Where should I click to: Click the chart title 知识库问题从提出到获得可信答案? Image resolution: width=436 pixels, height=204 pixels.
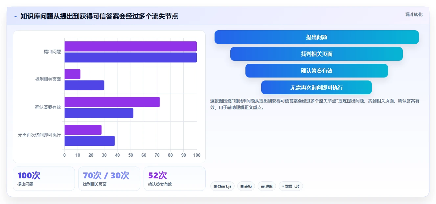click(99, 16)
